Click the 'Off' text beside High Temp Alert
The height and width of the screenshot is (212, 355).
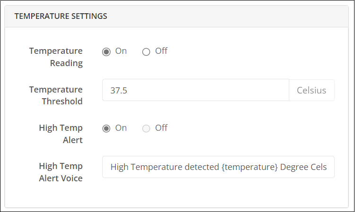[x=161, y=128]
